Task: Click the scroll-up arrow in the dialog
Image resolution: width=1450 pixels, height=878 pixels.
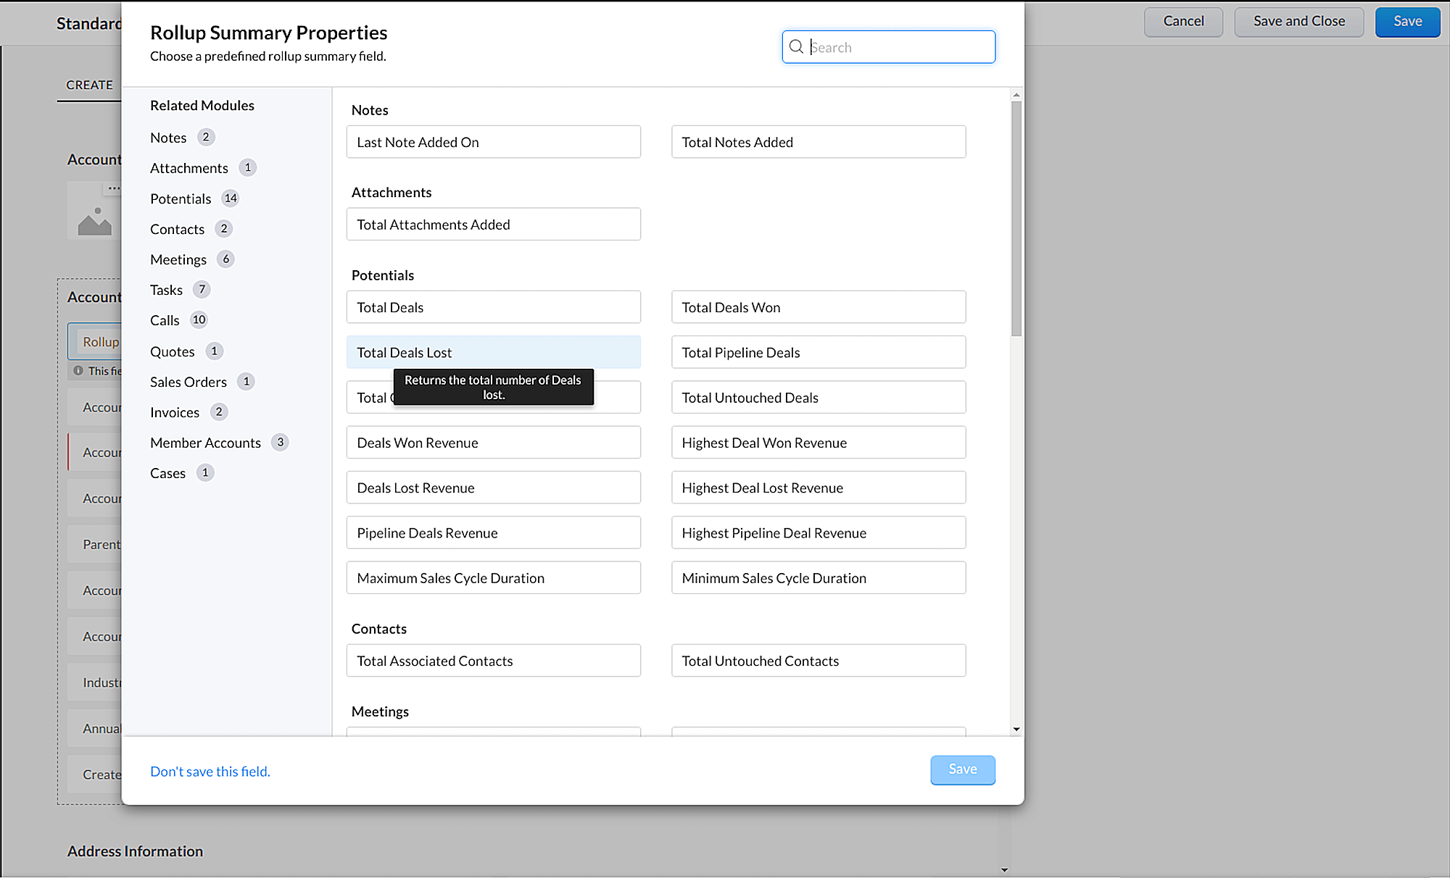Action: [x=1016, y=95]
